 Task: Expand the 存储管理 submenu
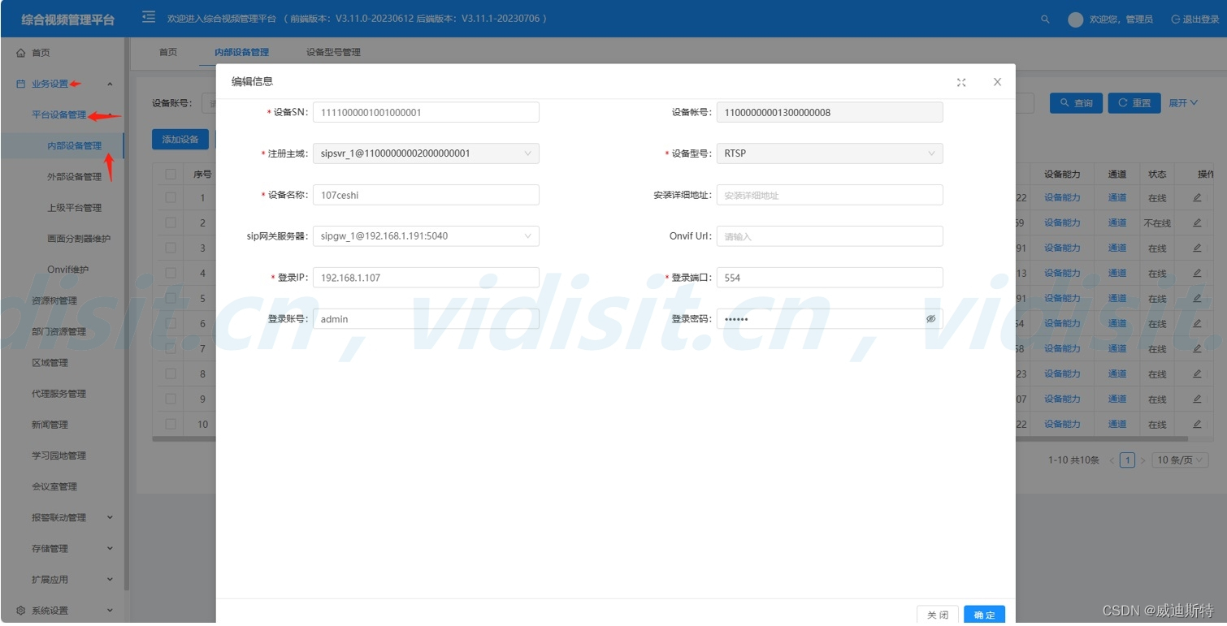click(x=110, y=548)
